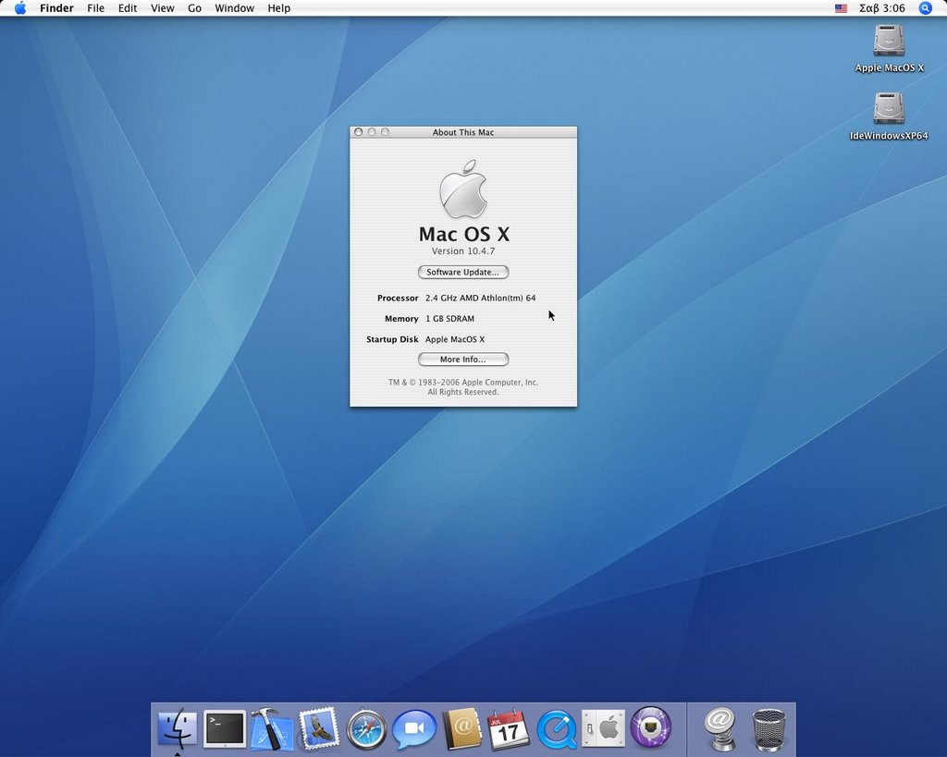Viewport: 947px width, 757px height.
Task: Open Mail stamp icon in Dock
Action: 319,728
